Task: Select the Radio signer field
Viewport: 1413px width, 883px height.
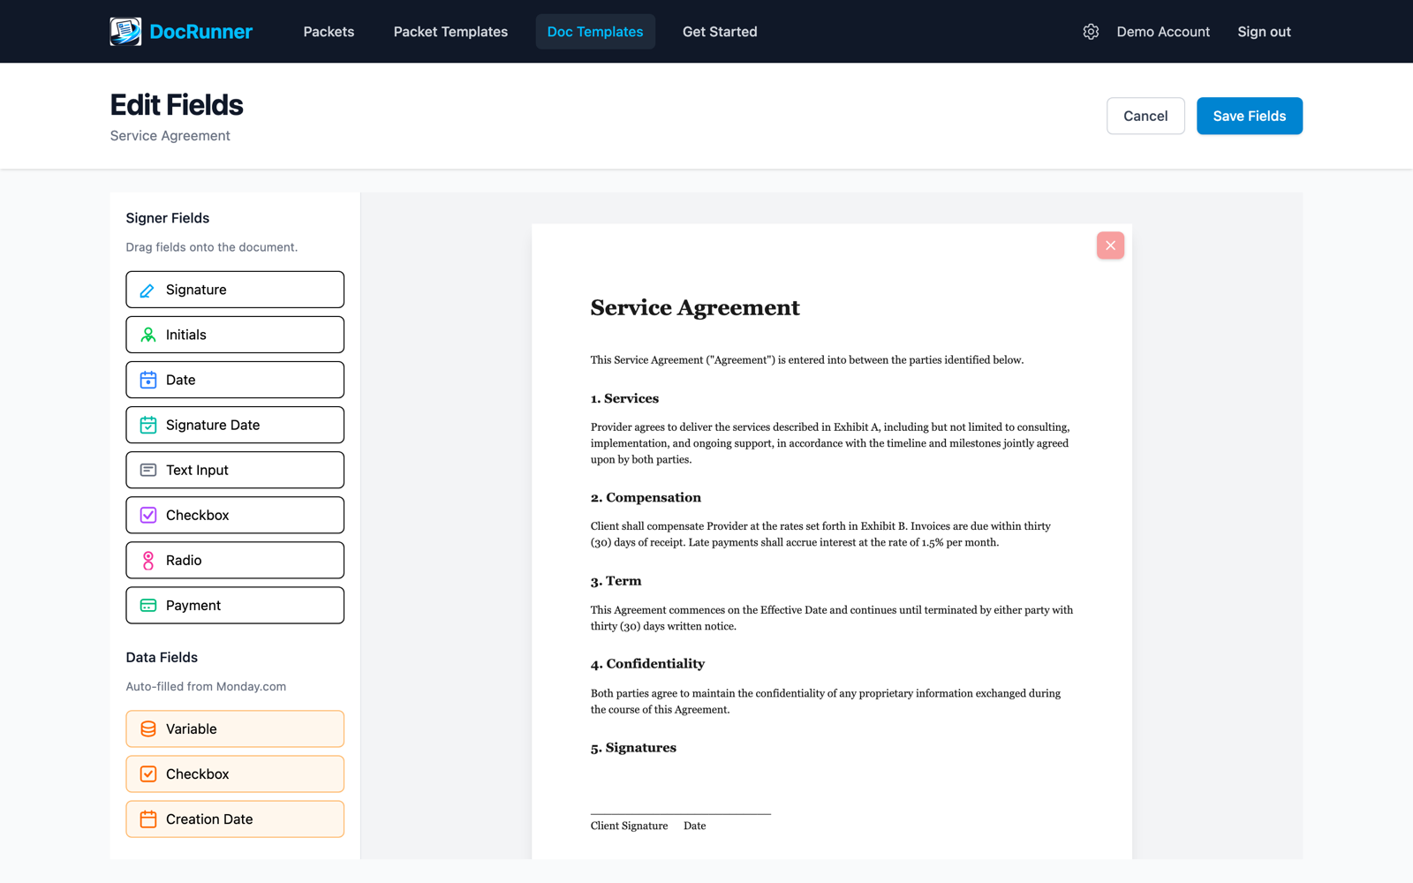Action: [235, 561]
